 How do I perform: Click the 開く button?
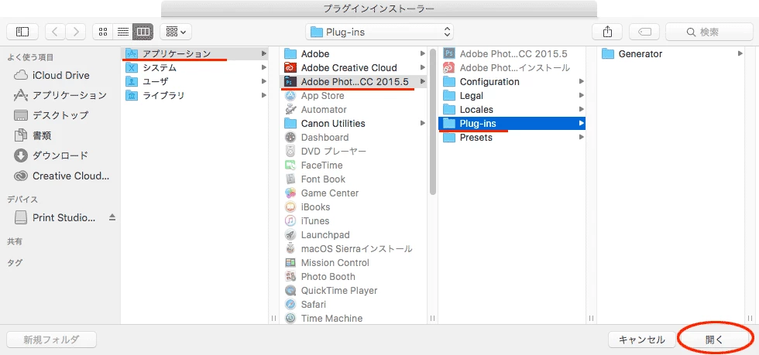[x=714, y=340]
